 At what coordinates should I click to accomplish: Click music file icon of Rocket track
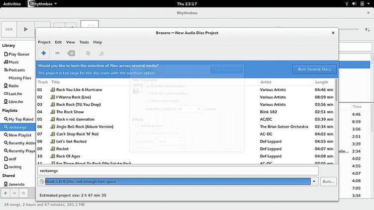pyautogui.click(x=53, y=149)
